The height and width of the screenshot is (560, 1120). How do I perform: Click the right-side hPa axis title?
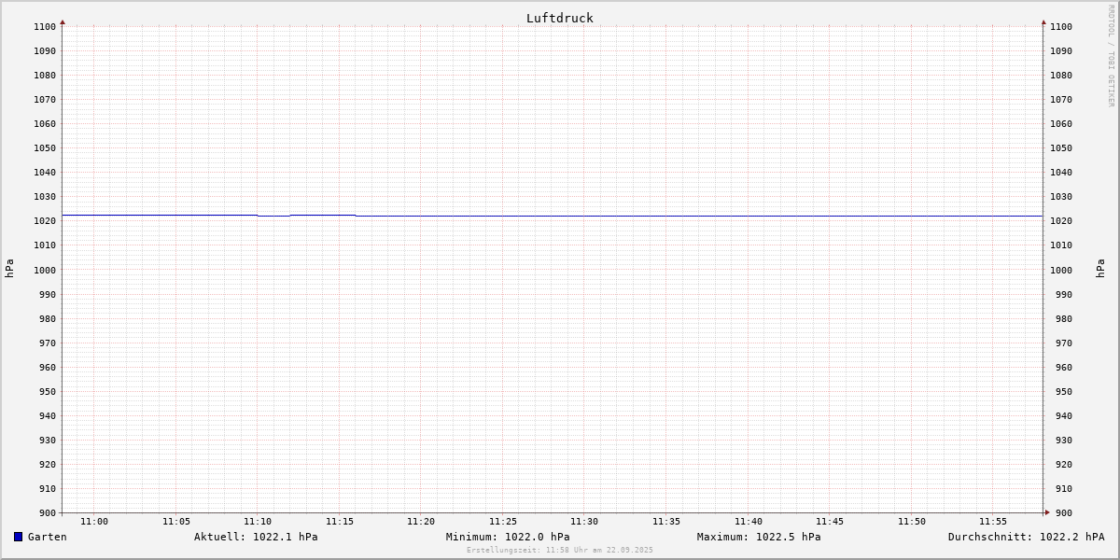(x=1100, y=268)
